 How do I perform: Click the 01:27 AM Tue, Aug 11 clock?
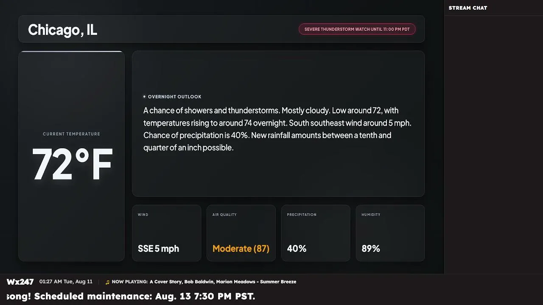click(x=66, y=282)
